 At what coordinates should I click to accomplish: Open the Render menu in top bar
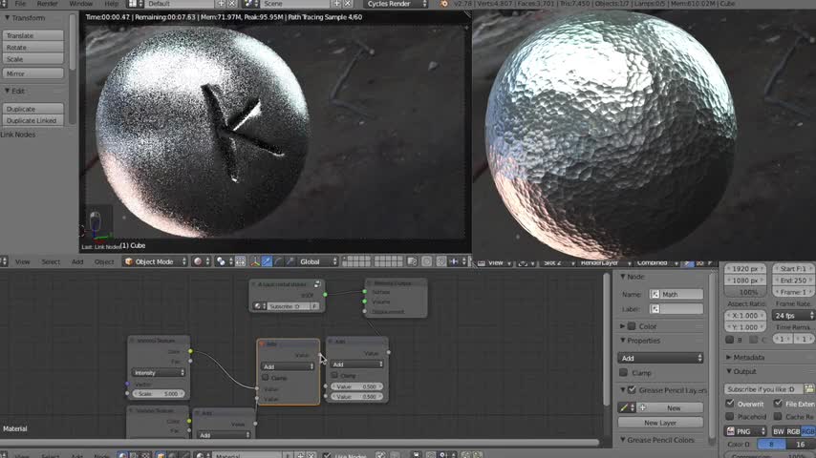48,4
